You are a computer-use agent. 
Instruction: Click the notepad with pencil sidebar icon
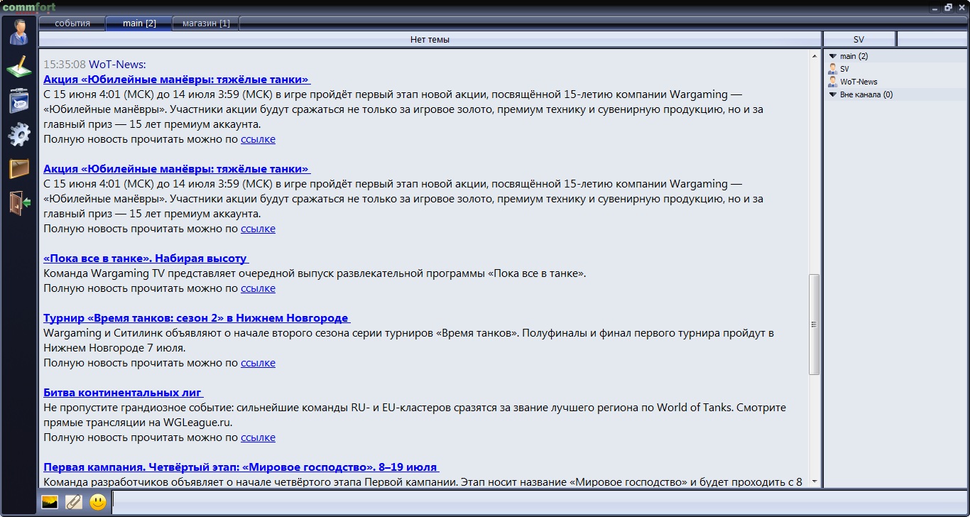tap(19, 67)
